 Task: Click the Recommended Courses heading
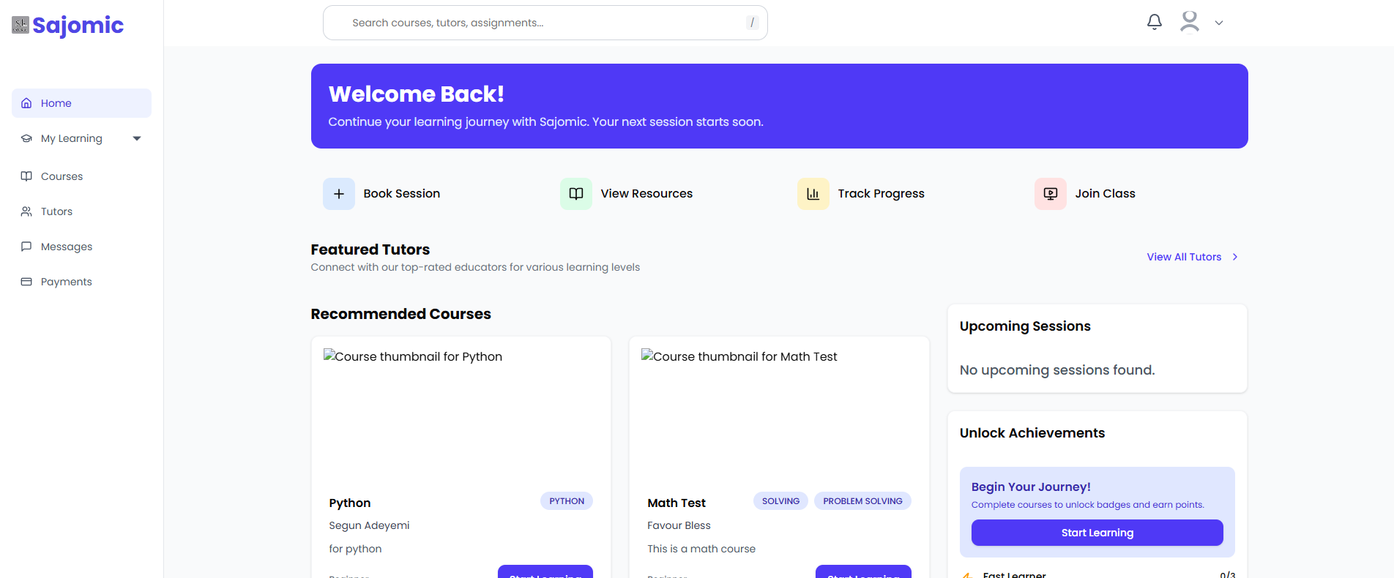pos(401,314)
